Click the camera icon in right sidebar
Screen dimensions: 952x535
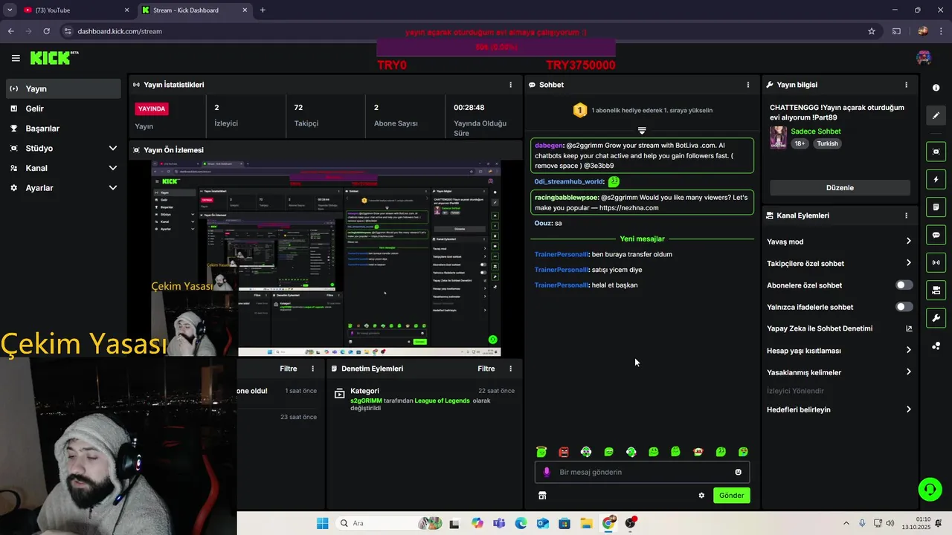pyautogui.click(x=936, y=290)
